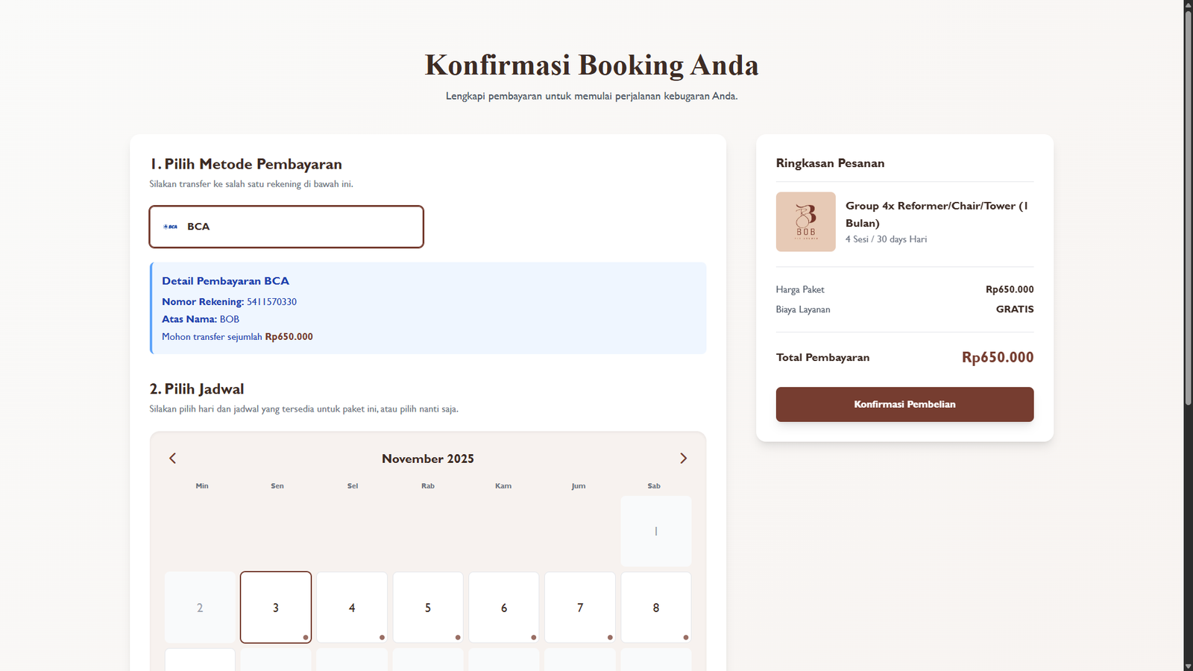Select November 3 on the calendar
This screenshot has width=1193, height=671.
pyautogui.click(x=276, y=607)
